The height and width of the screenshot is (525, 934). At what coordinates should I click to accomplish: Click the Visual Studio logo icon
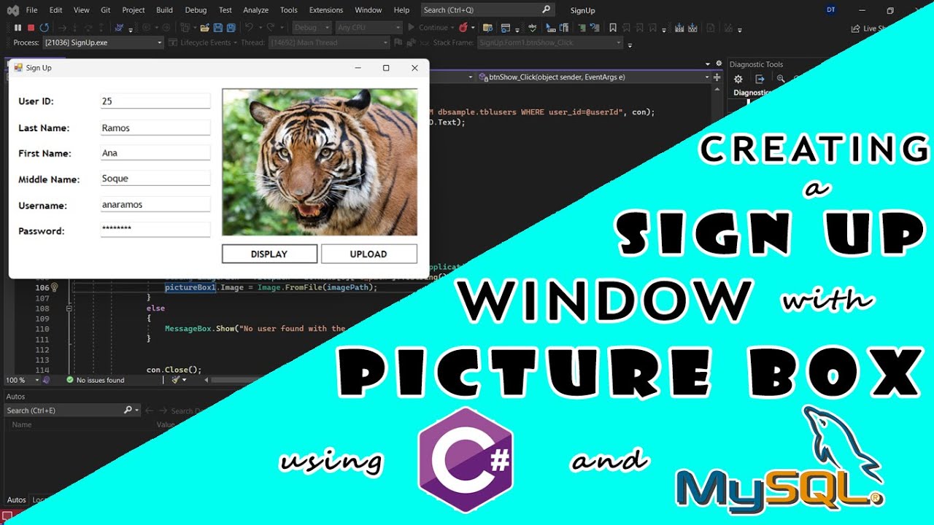coord(12,10)
